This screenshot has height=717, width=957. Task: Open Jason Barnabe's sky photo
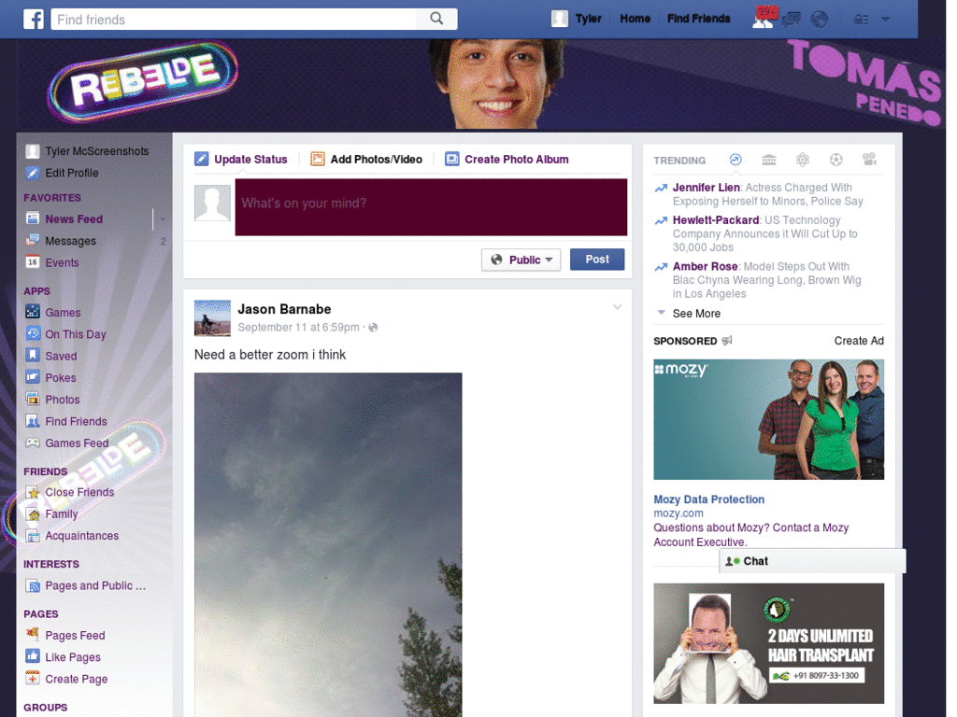pos(328,544)
